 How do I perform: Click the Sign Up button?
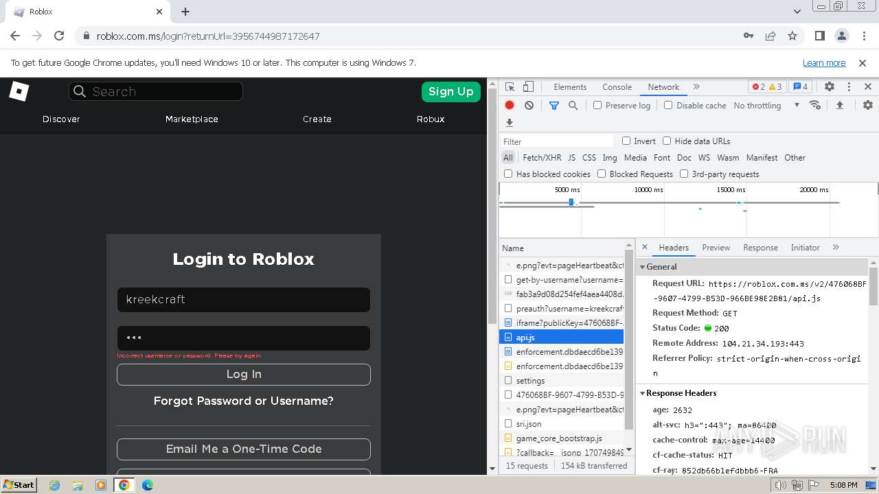pyautogui.click(x=450, y=91)
